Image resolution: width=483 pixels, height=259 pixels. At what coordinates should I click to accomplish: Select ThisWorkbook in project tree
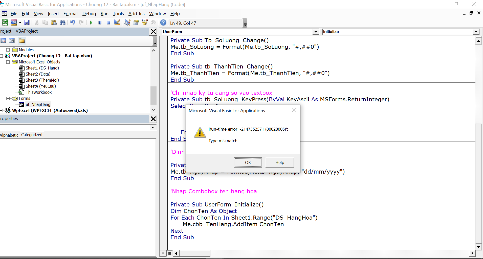39,92
